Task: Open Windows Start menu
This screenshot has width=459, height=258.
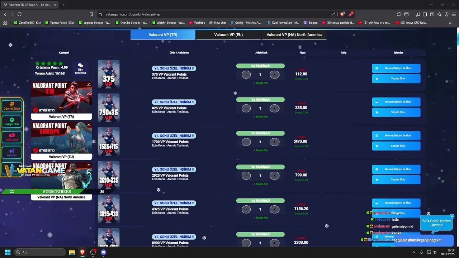Action: (8, 252)
